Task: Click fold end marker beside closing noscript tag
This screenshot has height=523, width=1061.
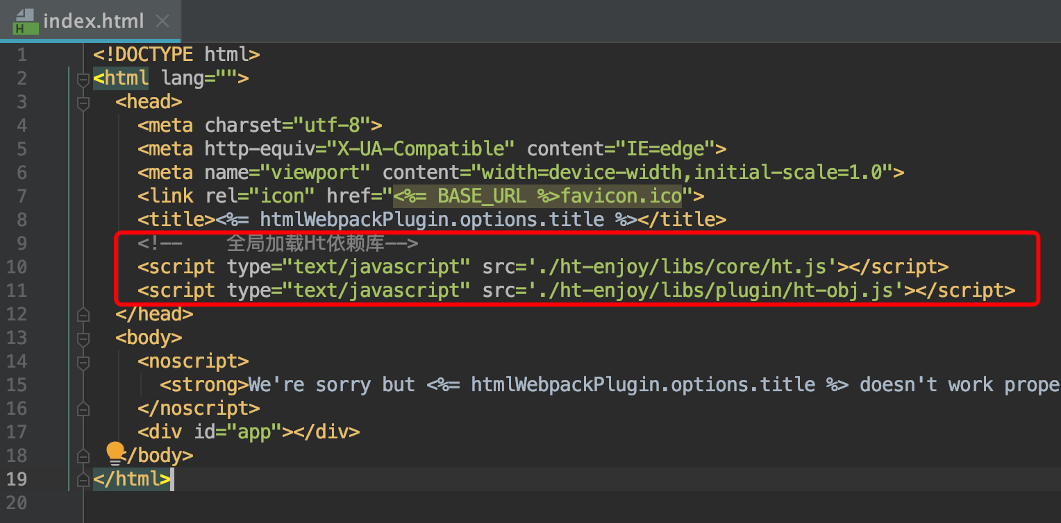Action: (x=83, y=409)
